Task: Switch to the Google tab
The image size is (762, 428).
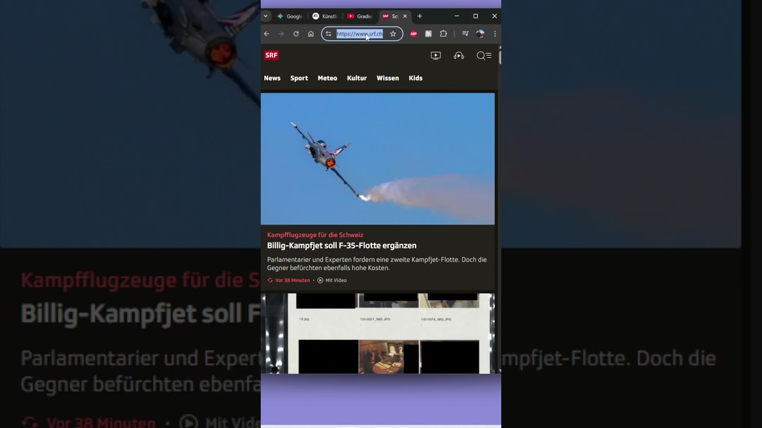Action: pyautogui.click(x=291, y=16)
